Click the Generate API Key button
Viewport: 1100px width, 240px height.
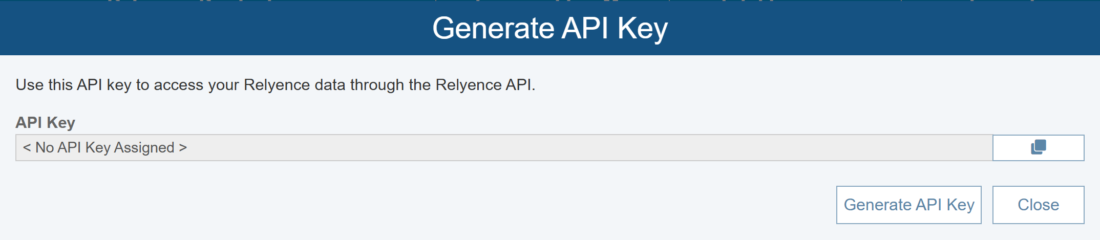908,205
